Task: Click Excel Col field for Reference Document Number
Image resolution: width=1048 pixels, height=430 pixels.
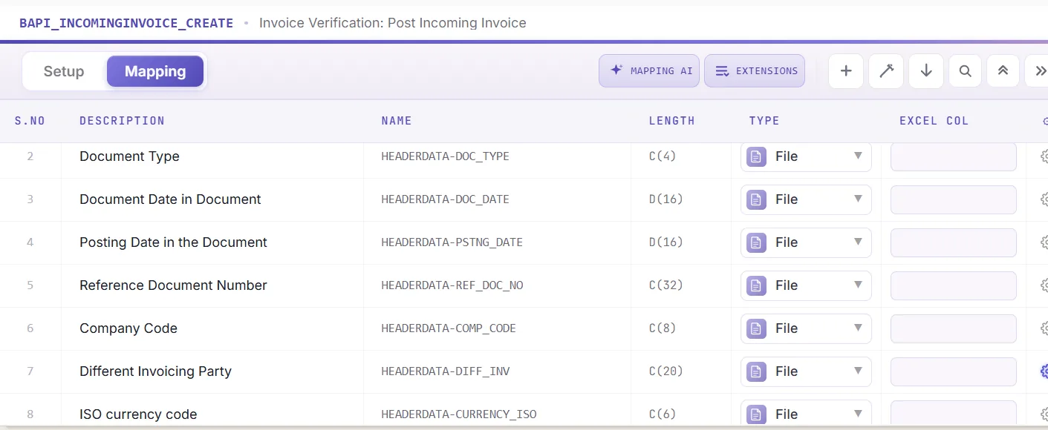Action: click(x=954, y=285)
